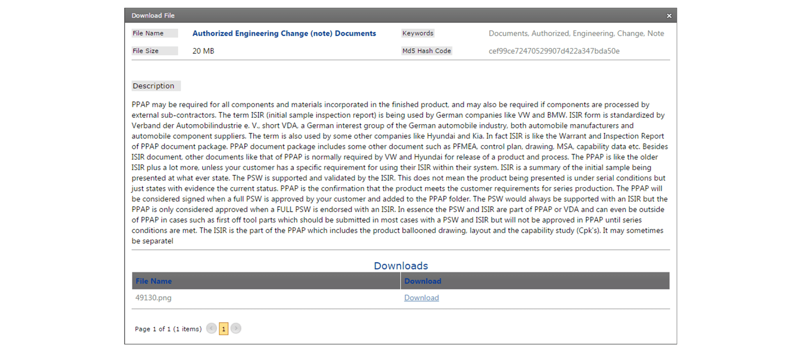This screenshot has height=353, width=799.
Task: Click the PPAP description paragraph
Action: 400,173
